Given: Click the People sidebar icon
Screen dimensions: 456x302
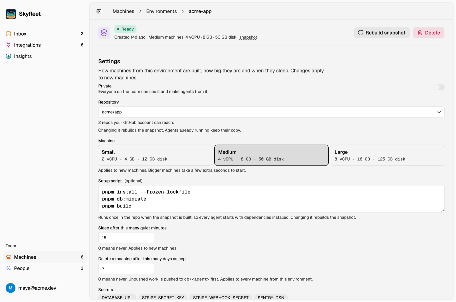Looking at the screenshot, I should click(8, 268).
